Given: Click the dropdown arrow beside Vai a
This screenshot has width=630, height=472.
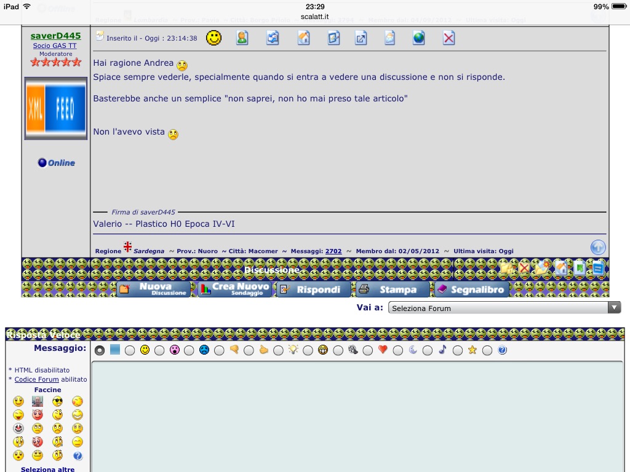Looking at the screenshot, I should click(x=614, y=308).
